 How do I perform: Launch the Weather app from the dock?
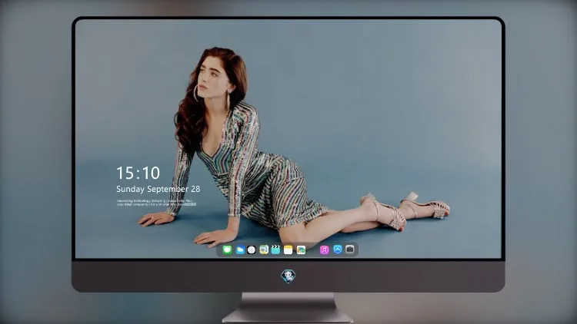[x=239, y=250]
